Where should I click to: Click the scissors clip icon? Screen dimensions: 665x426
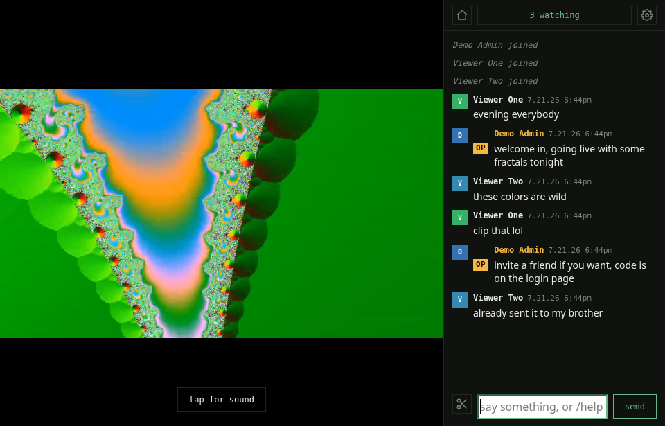click(x=462, y=404)
